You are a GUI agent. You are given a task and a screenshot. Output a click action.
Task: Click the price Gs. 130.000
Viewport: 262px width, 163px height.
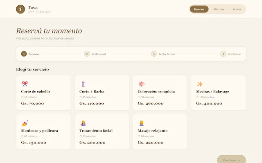click(x=34, y=142)
